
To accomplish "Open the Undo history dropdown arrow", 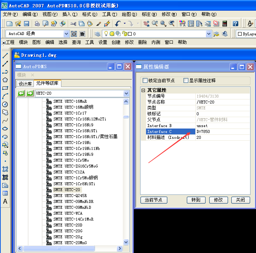I will 125,24.
